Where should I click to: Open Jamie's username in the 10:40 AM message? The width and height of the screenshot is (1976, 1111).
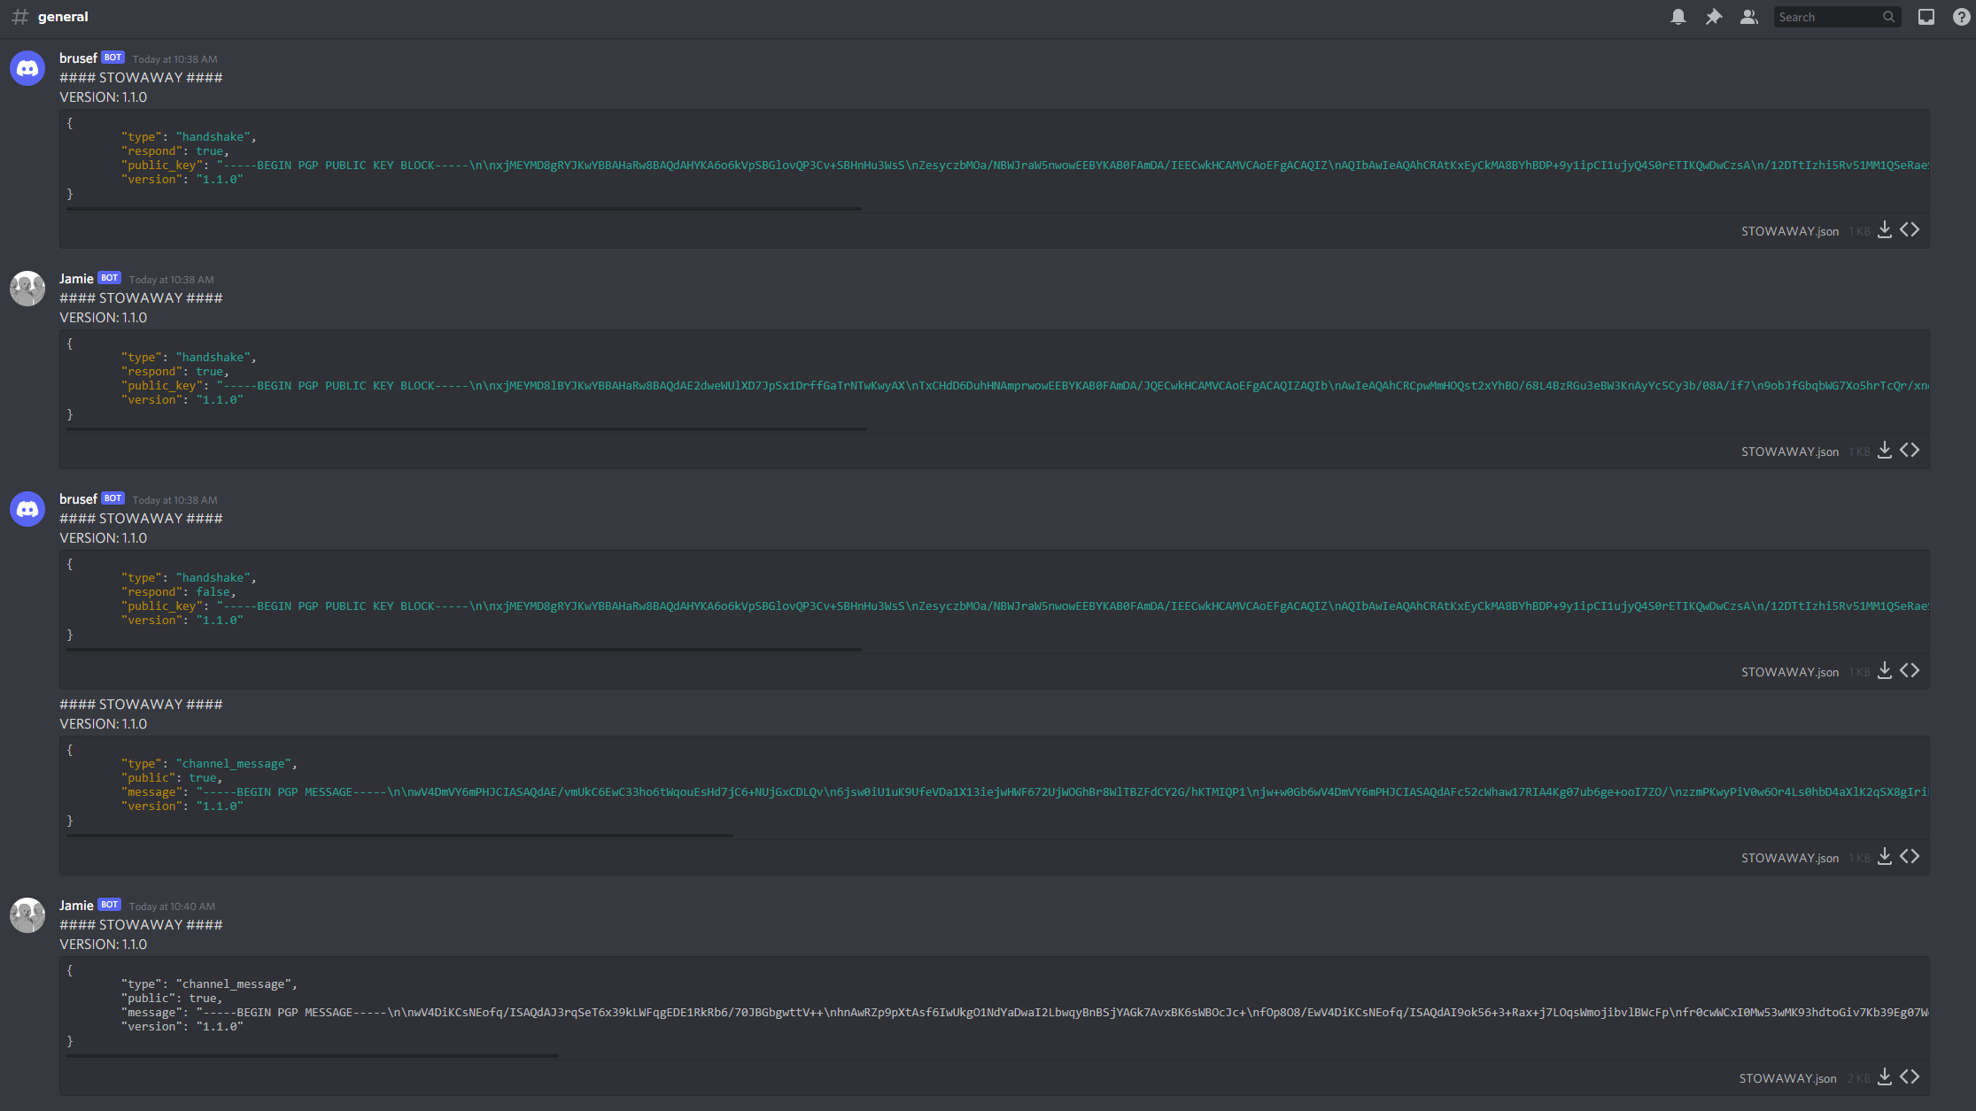click(x=76, y=906)
